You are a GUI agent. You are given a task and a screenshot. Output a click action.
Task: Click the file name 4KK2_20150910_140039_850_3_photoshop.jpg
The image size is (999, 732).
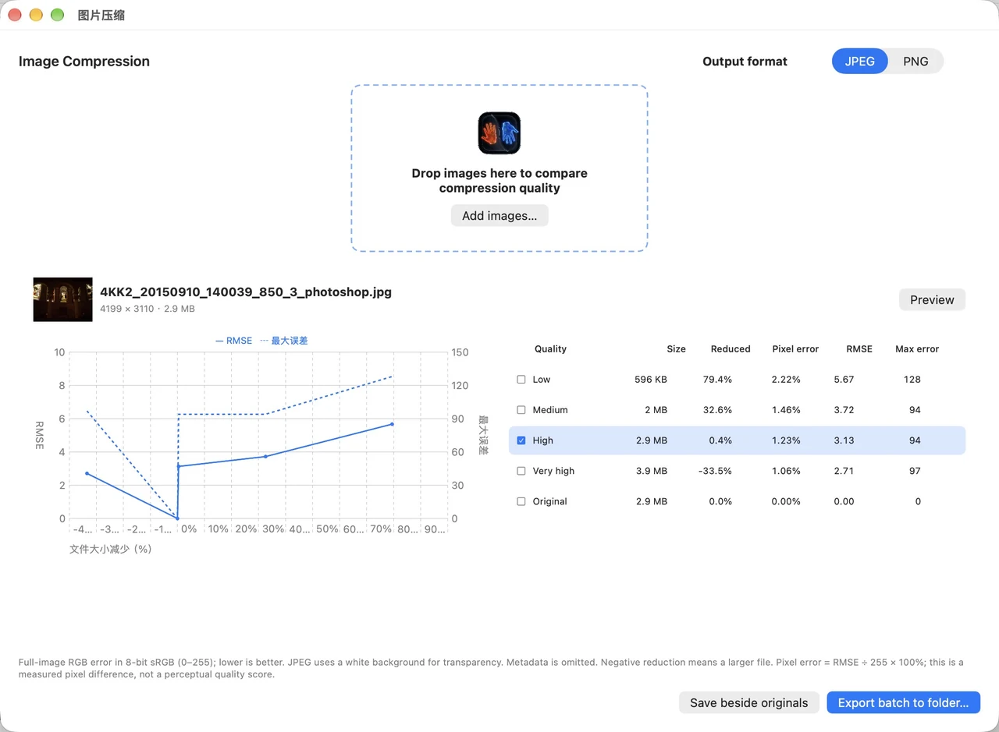tap(246, 292)
